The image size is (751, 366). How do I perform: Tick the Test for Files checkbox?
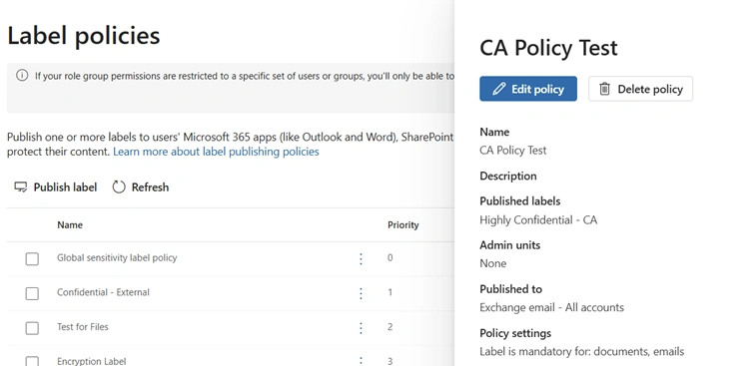tap(32, 328)
